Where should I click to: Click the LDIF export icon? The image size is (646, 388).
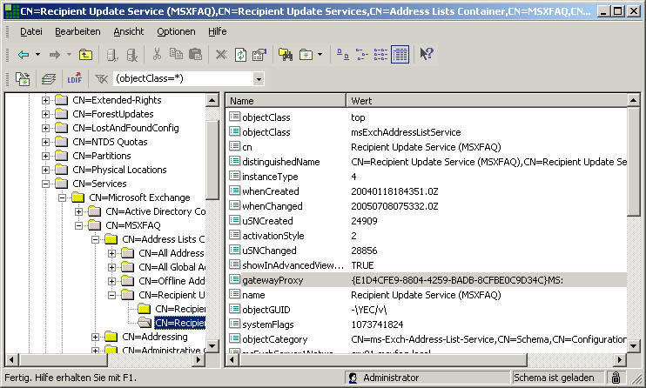(75, 78)
